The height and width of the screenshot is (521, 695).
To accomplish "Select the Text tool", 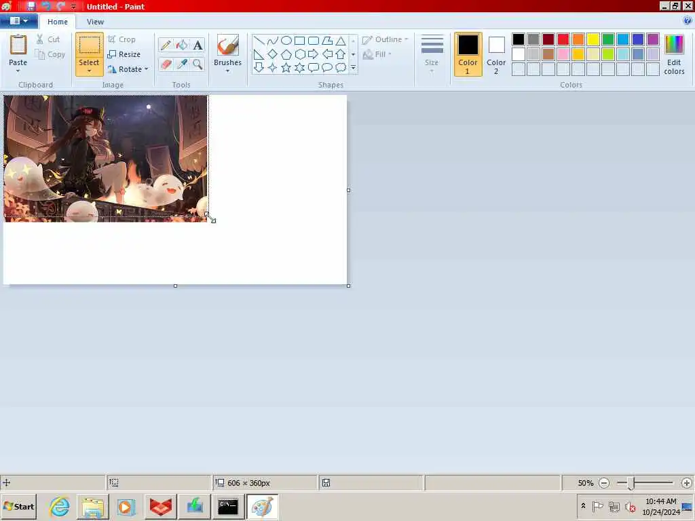I will (x=198, y=45).
